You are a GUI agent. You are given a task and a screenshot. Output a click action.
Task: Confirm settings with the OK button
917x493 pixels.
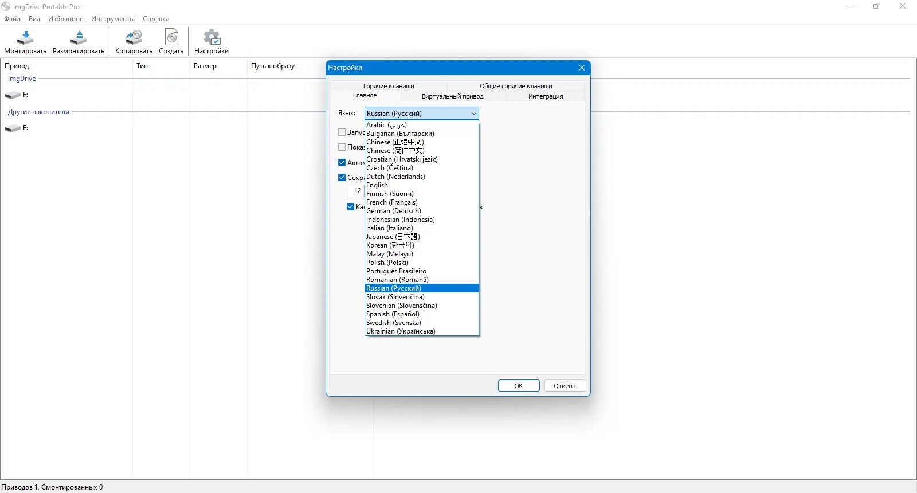(x=519, y=386)
